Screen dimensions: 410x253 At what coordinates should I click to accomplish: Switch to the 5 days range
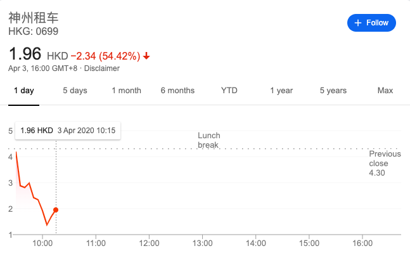(x=75, y=91)
